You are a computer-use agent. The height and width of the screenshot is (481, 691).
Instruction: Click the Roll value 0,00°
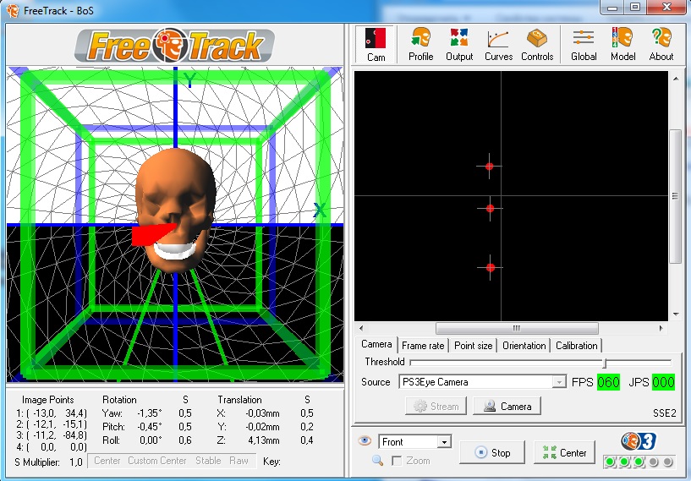tap(151, 440)
